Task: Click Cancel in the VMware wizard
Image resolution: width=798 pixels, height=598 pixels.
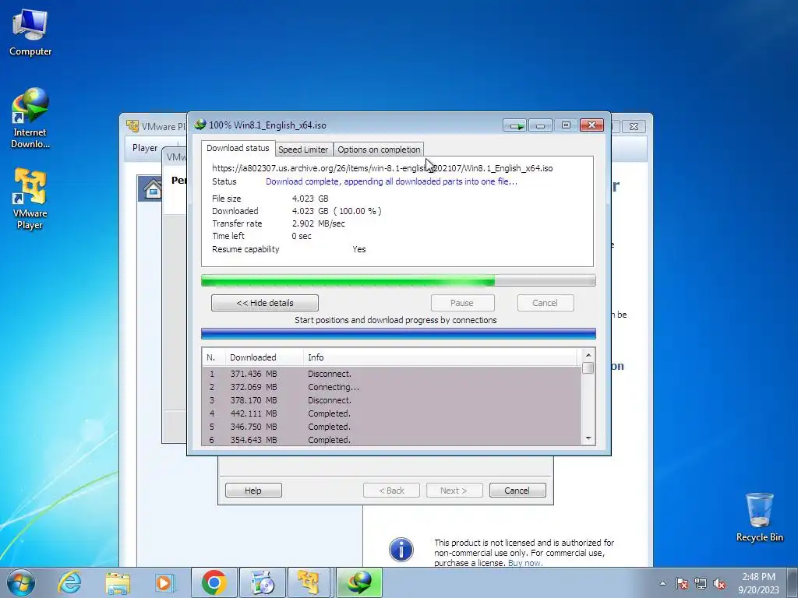Action: pyautogui.click(x=517, y=491)
